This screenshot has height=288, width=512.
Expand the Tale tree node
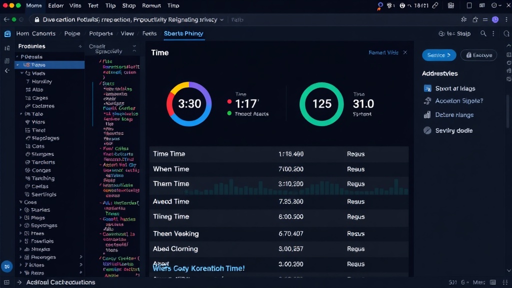pos(21,114)
